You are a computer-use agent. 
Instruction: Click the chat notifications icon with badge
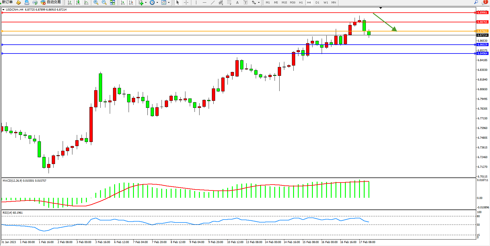pyautogui.click(x=484, y=2)
